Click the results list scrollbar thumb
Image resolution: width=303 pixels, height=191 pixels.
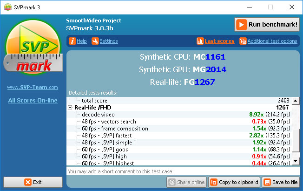tap(295, 140)
